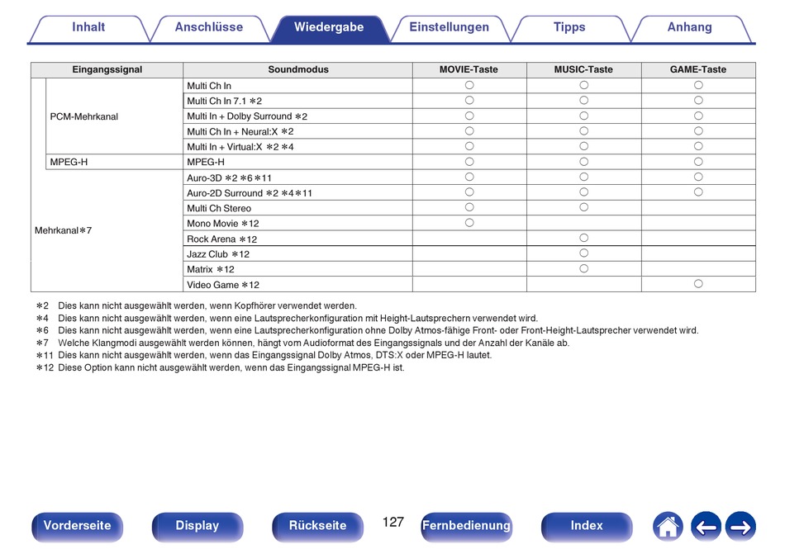
Task: Click MOVIE circle in Mono Movie row
Action: point(469,223)
